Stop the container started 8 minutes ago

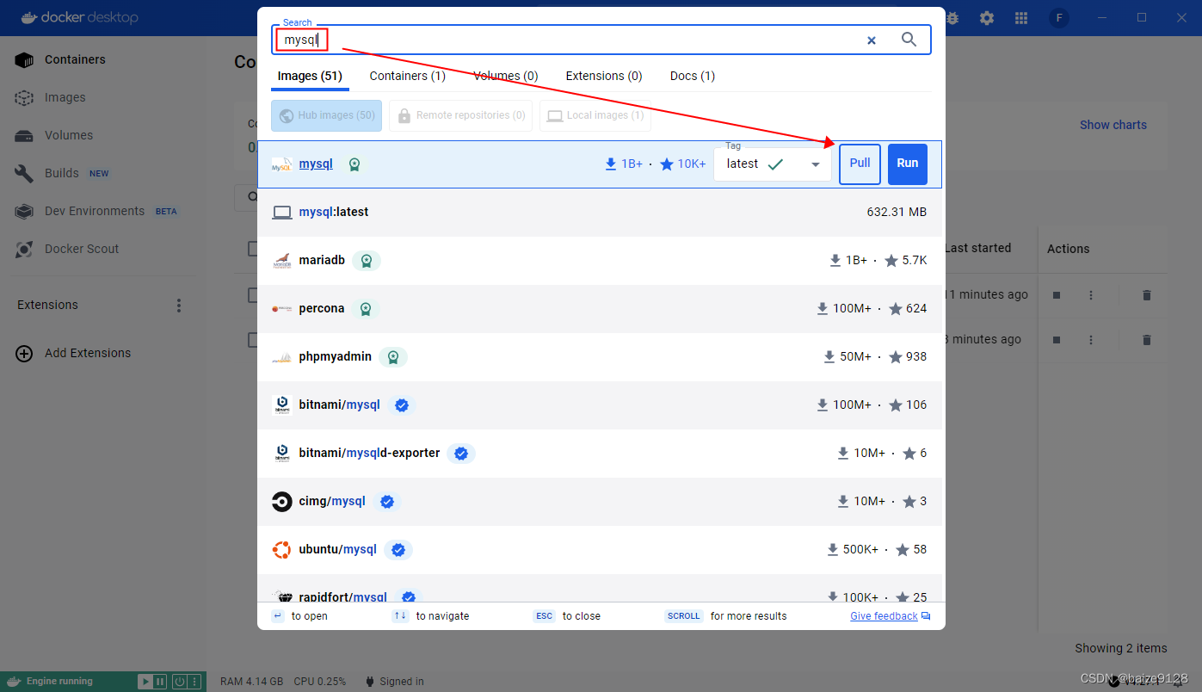(x=1057, y=340)
